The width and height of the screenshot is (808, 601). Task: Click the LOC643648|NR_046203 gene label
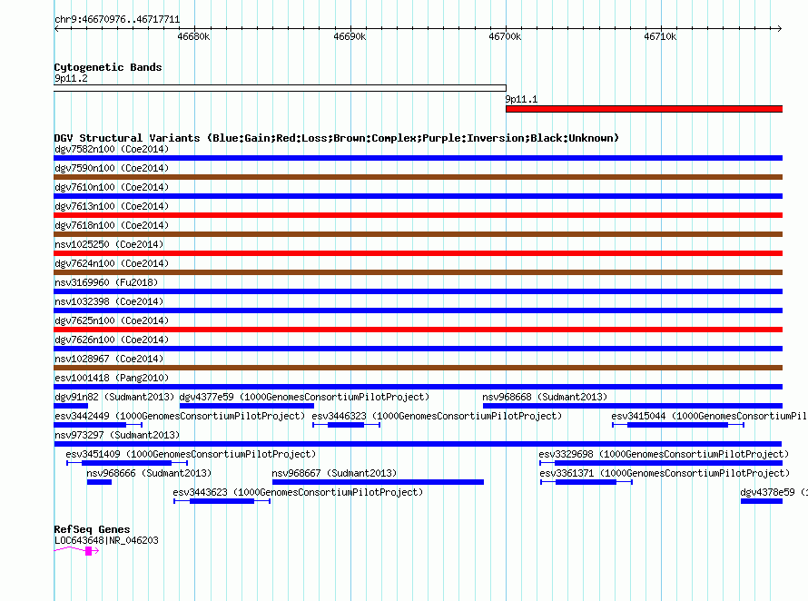[x=106, y=540]
